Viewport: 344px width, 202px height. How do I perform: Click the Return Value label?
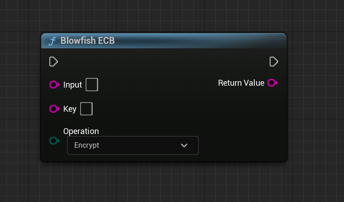click(x=241, y=83)
